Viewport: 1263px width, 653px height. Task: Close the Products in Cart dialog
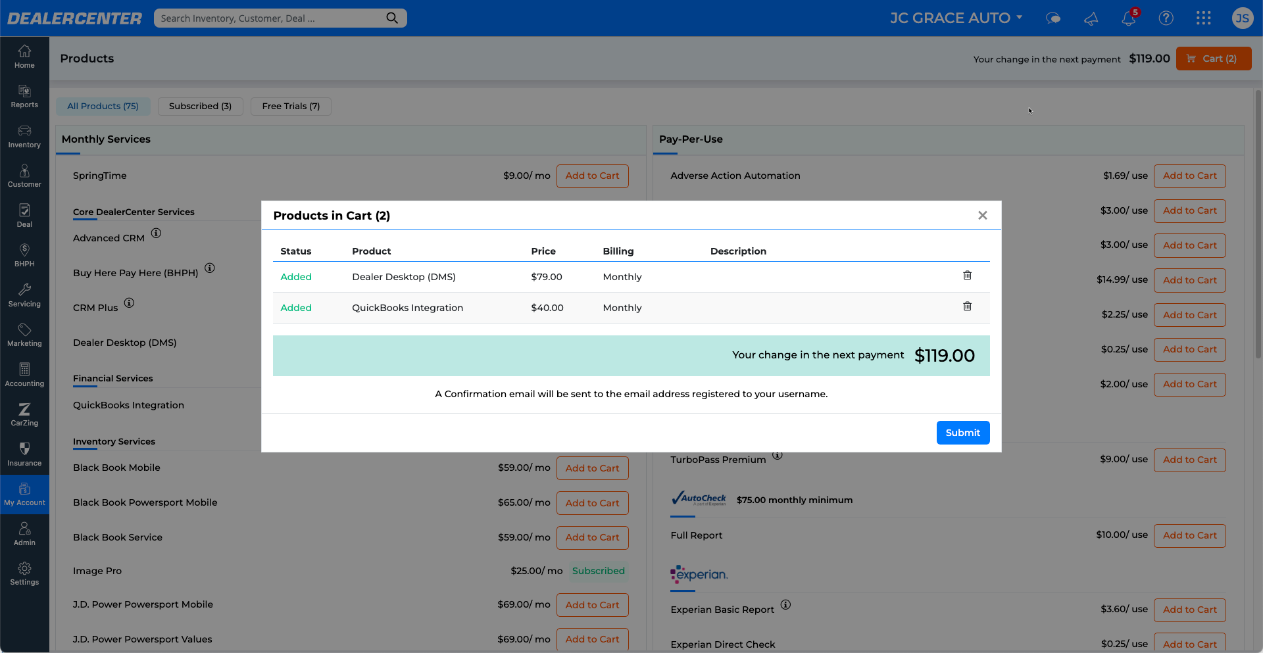983,215
